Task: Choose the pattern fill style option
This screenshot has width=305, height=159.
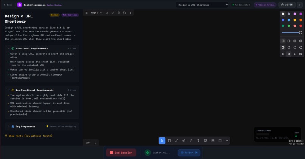Action: click(x=301, y=41)
